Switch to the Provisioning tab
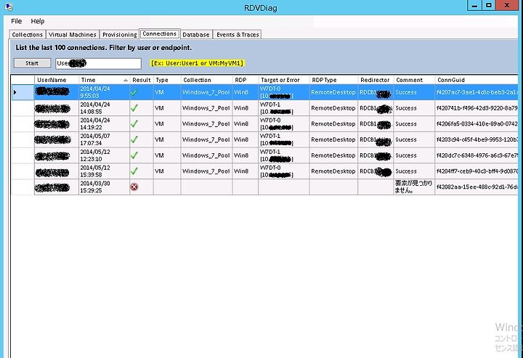523x358 pixels. coord(119,35)
